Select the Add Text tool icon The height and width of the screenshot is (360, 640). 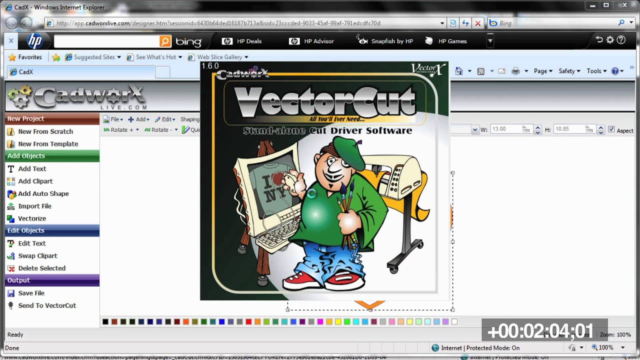point(10,169)
